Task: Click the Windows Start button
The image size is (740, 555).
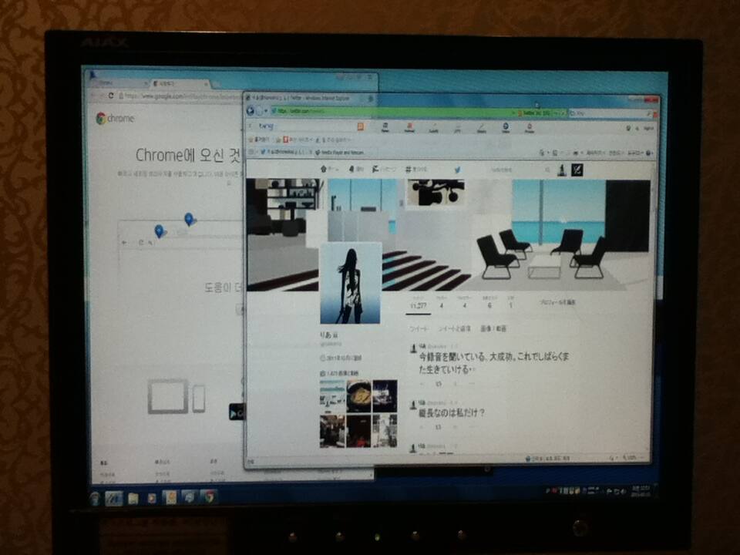Action: click(95, 498)
